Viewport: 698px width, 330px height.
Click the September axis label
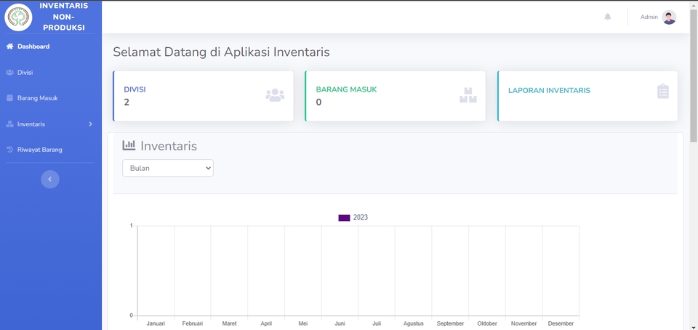pos(450,323)
